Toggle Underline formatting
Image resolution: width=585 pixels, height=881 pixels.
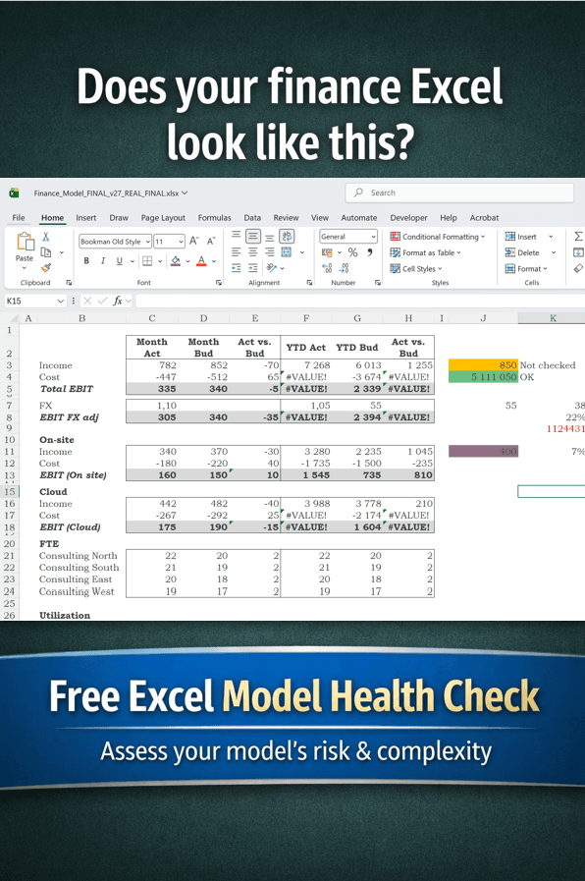point(119,260)
